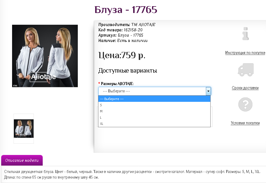The width and height of the screenshot is (266, 183).
Task: Select size XL from the dropdown list
Action: (154, 124)
